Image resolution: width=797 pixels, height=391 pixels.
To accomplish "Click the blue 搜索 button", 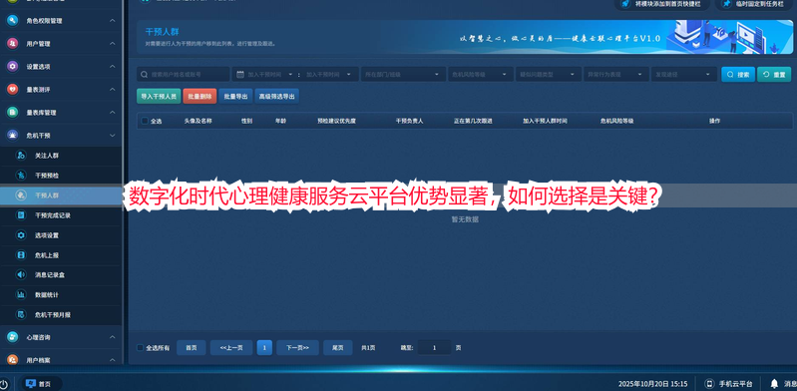I will pos(738,74).
